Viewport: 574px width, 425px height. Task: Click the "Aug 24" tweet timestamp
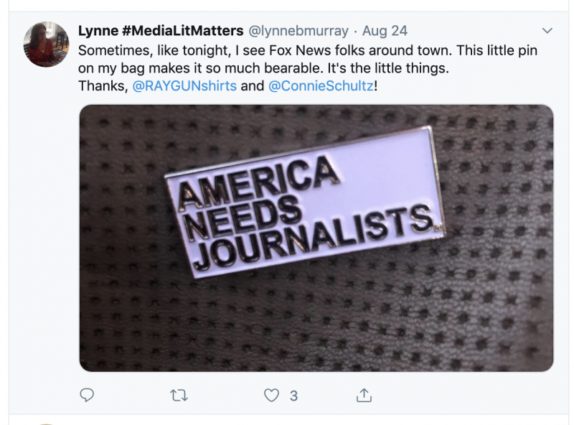click(x=385, y=31)
